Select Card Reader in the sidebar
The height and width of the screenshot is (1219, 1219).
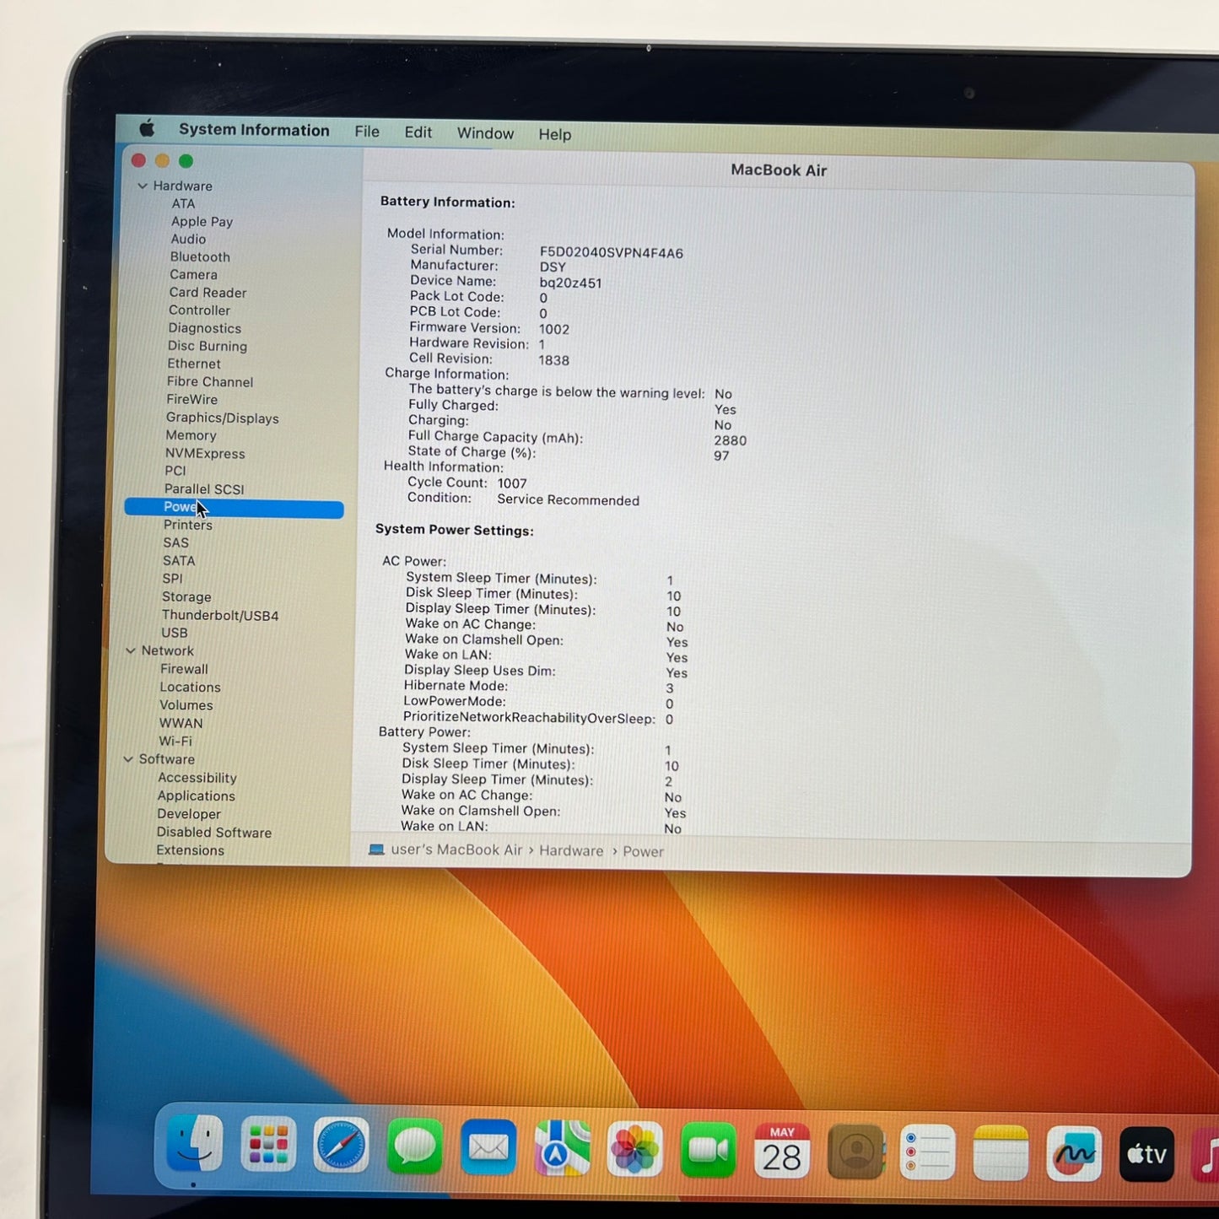click(208, 292)
